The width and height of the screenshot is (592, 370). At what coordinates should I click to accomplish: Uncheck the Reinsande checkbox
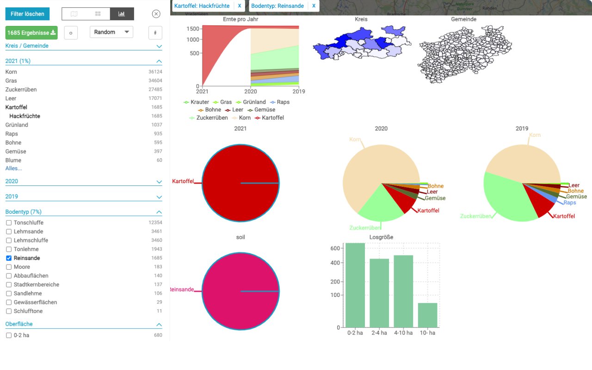pos(9,258)
